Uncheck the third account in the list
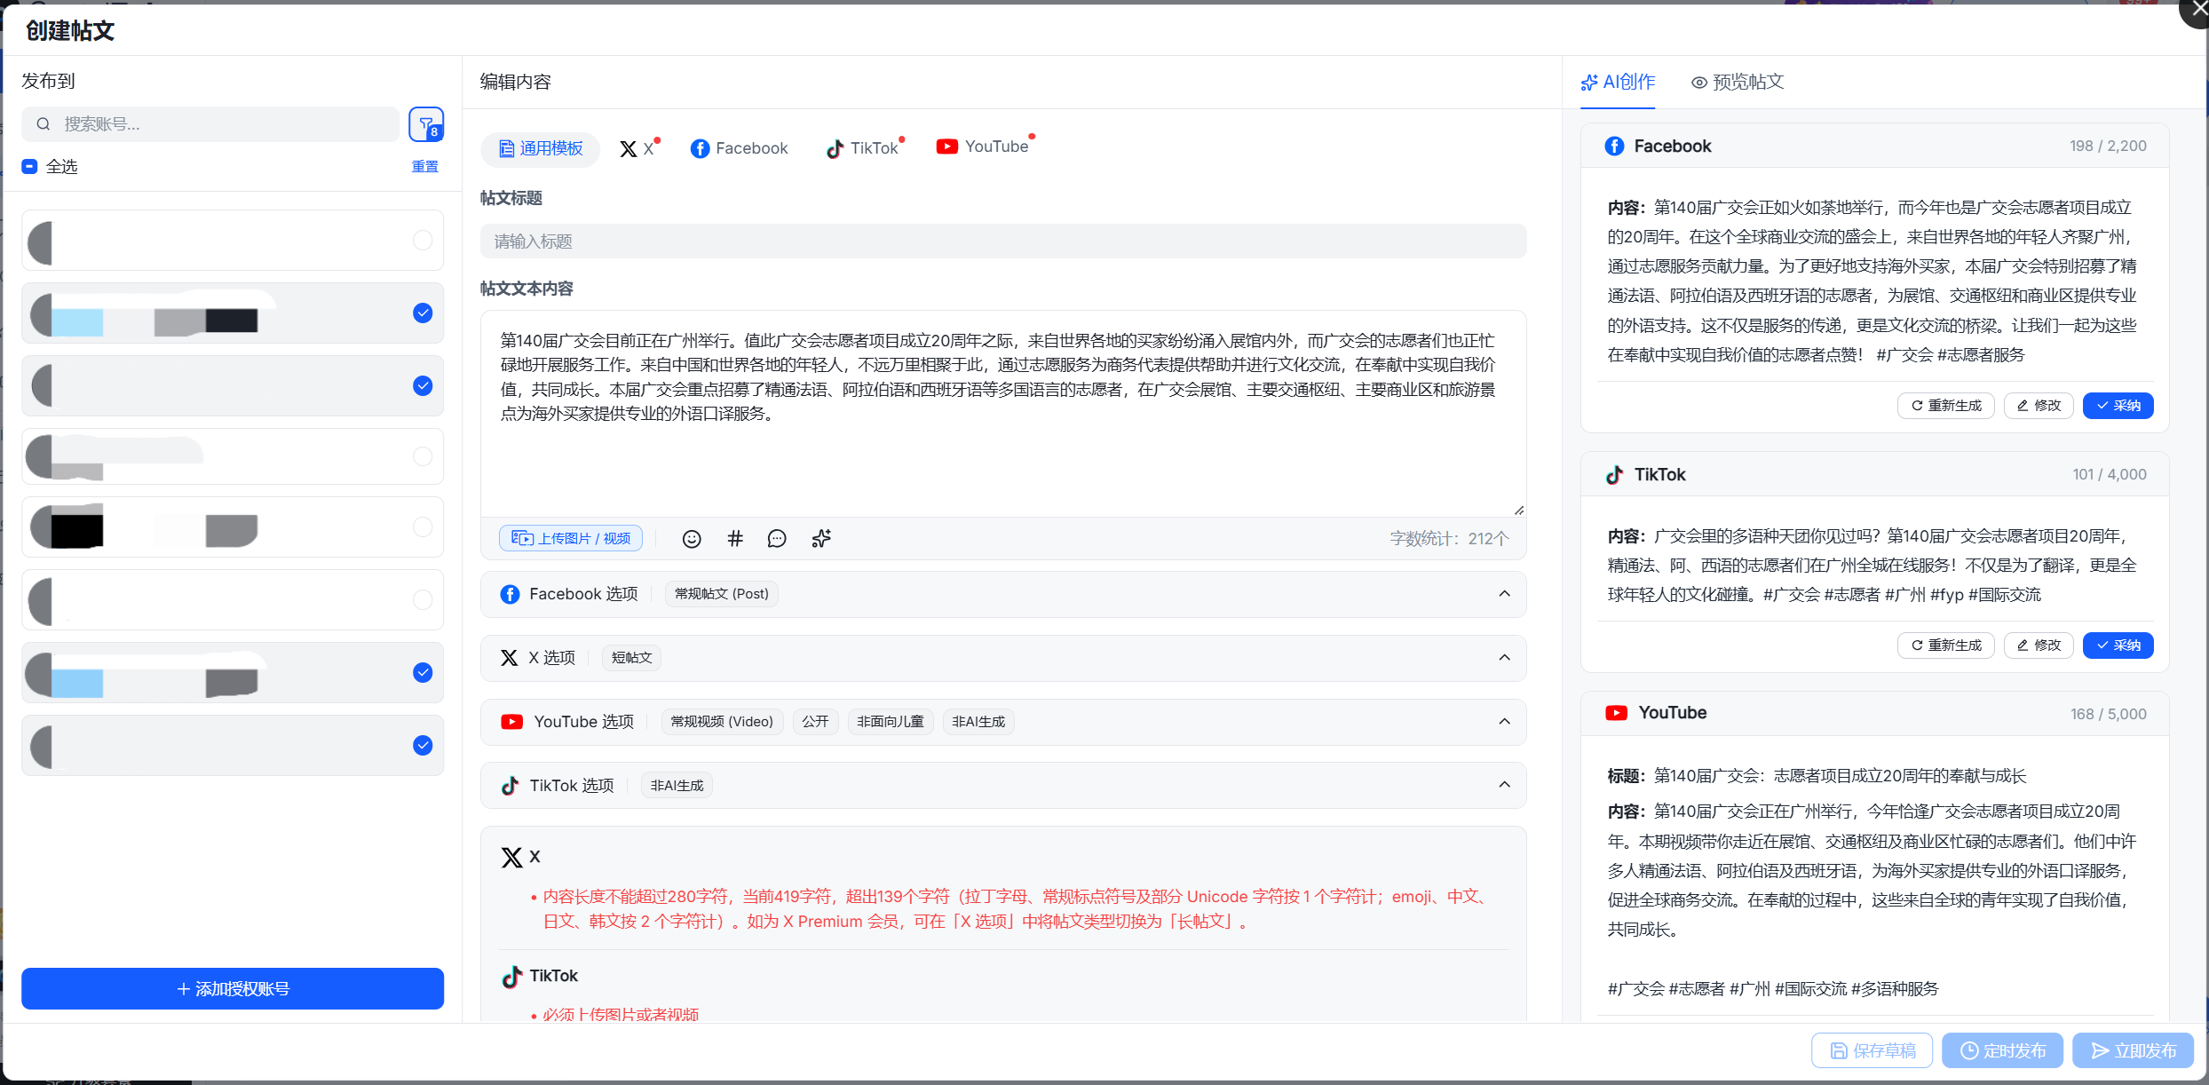Viewport: 2209px width, 1085px height. point(423,385)
